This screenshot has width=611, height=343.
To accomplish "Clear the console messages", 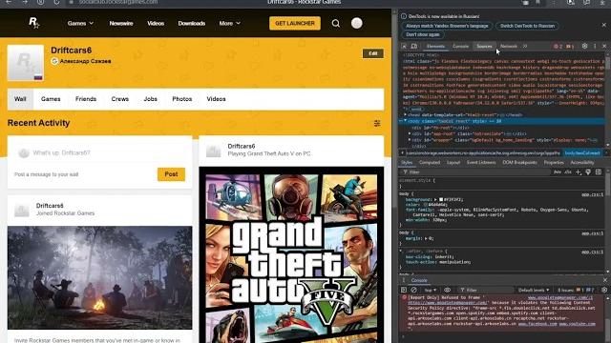I will 413,290.
